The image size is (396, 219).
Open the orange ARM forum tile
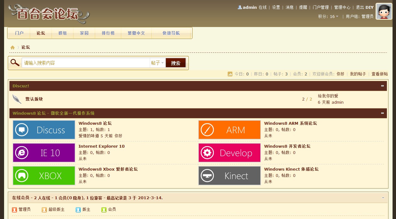tap(230, 130)
